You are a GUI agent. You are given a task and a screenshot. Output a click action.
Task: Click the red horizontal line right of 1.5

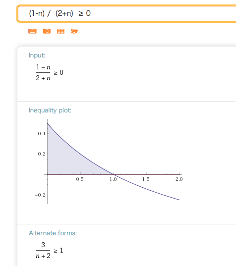tap(163, 174)
